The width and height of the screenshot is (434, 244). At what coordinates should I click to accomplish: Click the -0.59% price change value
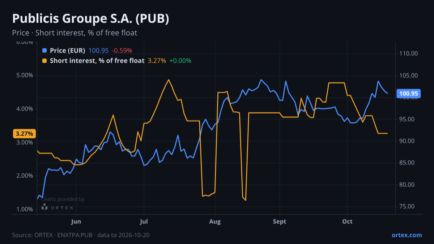[x=122, y=51]
